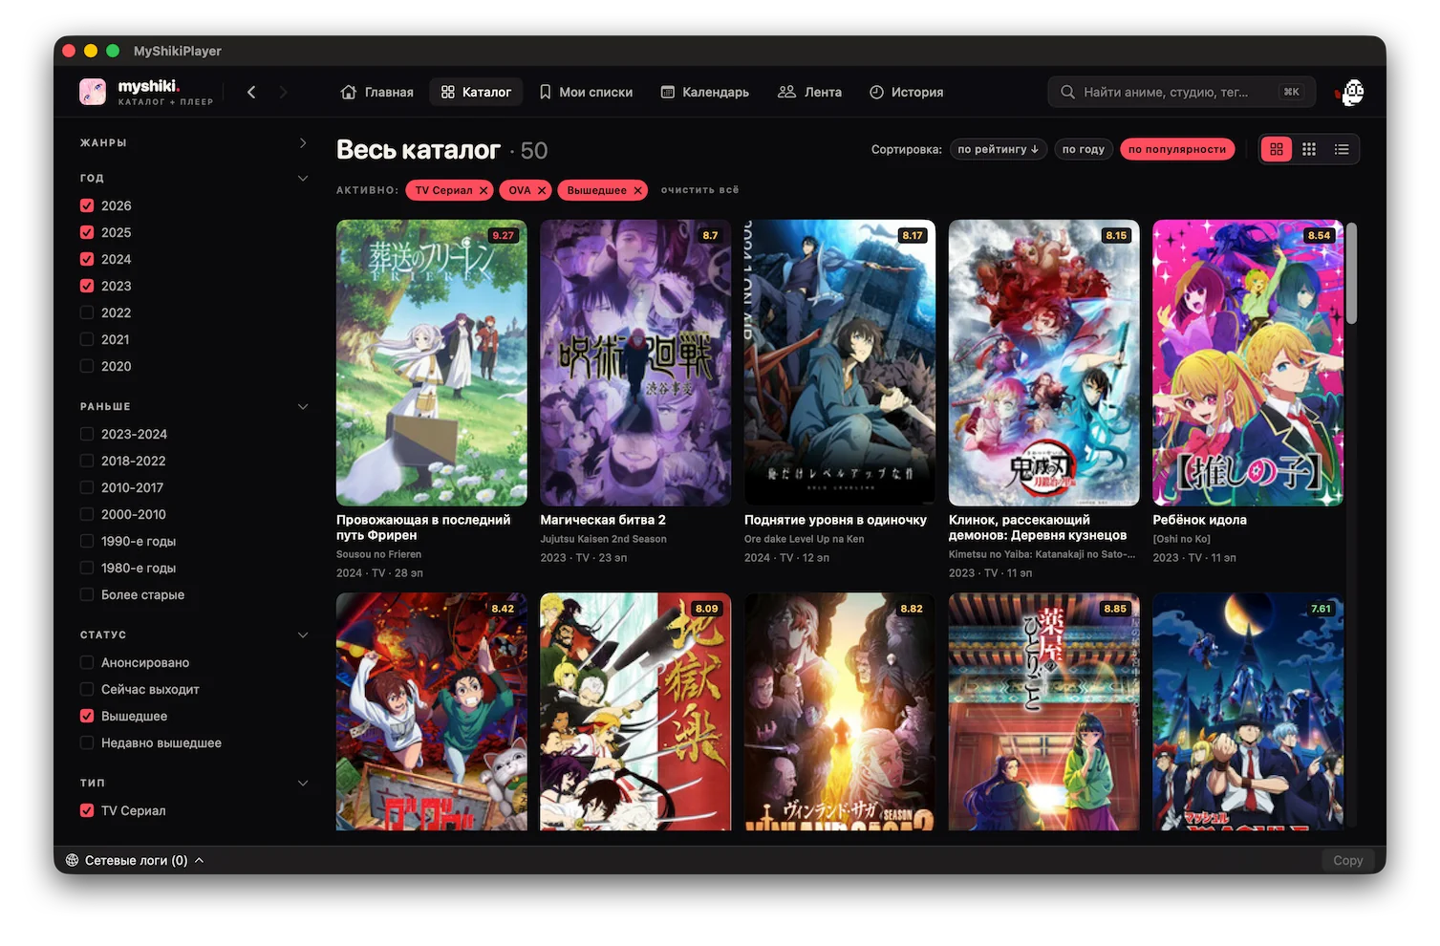Image resolution: width=1440 pixels, height=946 pixels.
Task: Click очистить всё to clear filters
Action: [699, 190]
